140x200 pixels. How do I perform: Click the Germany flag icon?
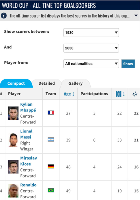pyautogui.click(x=51, y=166)
